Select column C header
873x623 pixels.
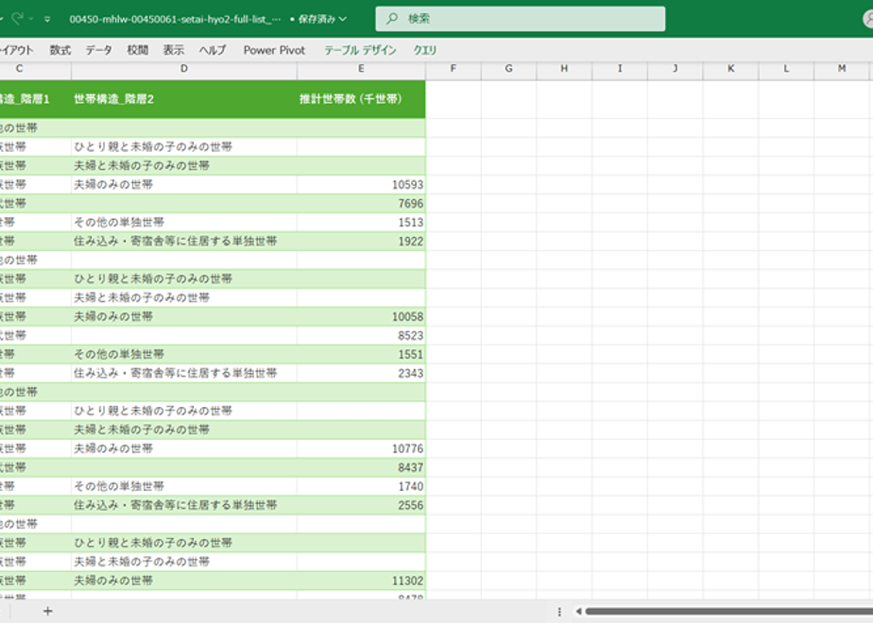pyautogui.click(x=36, y=68)
